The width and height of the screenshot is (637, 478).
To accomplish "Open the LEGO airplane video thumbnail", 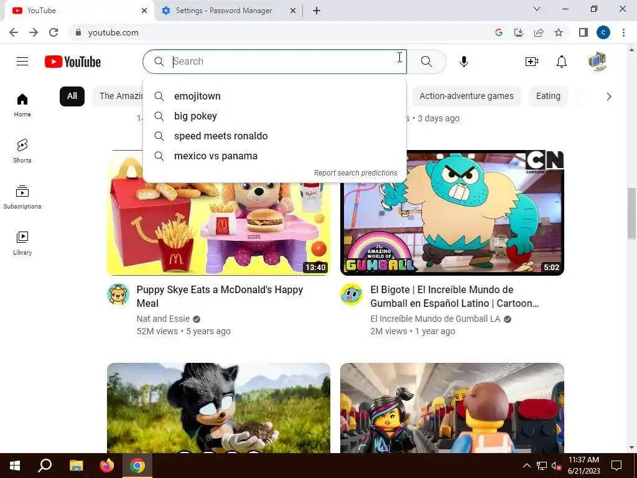I will [452, 408].
